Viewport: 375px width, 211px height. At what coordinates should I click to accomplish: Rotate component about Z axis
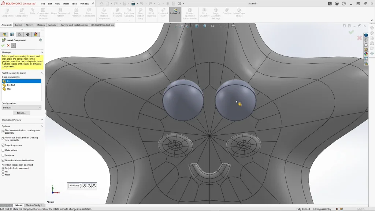coord(94,186)
